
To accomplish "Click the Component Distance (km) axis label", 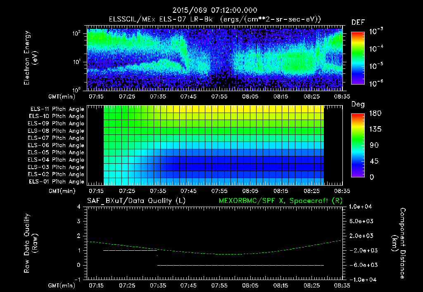I will [x=399, y=243].
